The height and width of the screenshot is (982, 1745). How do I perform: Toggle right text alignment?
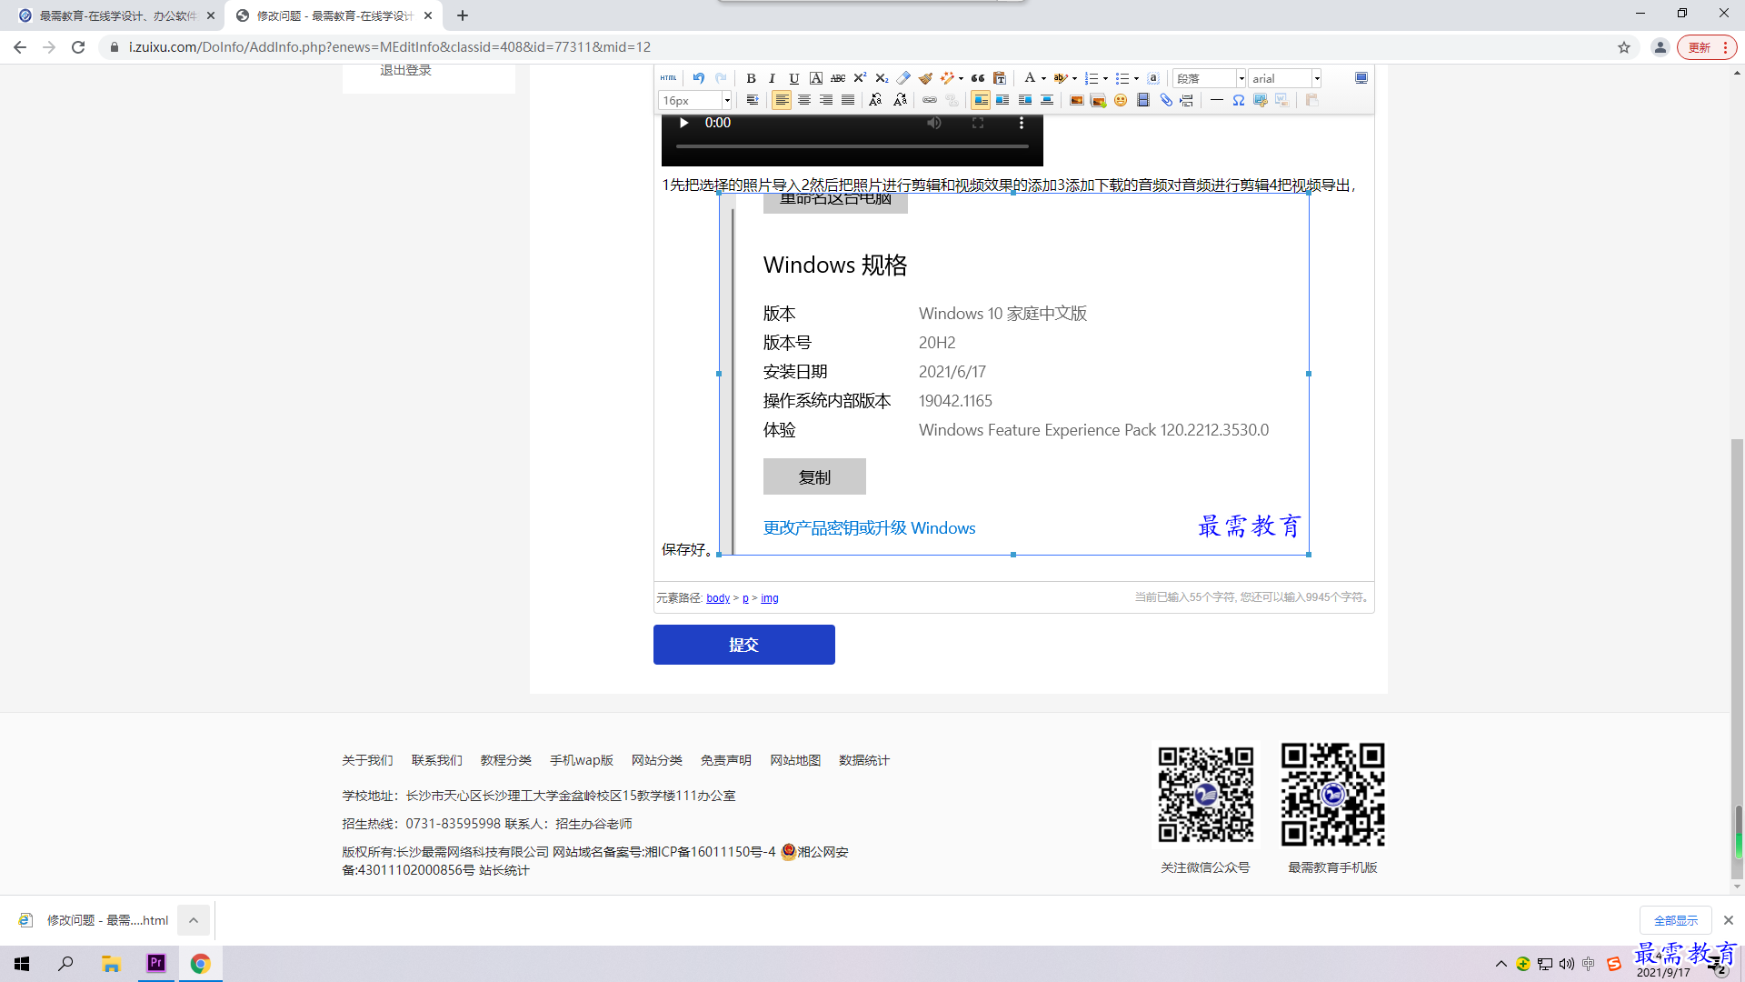click(826, 100)
